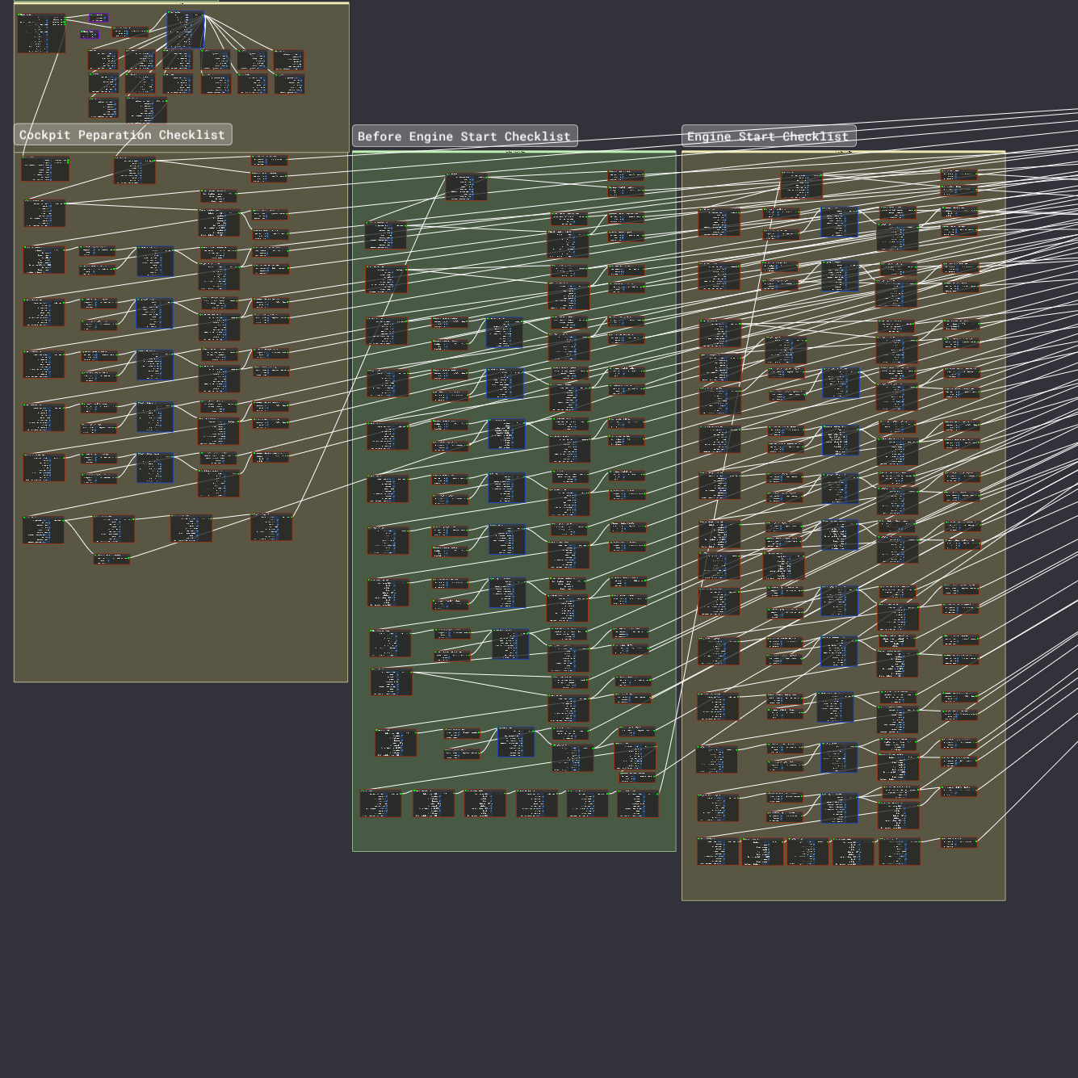This screenshot has width=1078, height=1078.
Task: Select the Before Engine Start Checklist label
Action: pyautogui.click(x=464, y=136)
